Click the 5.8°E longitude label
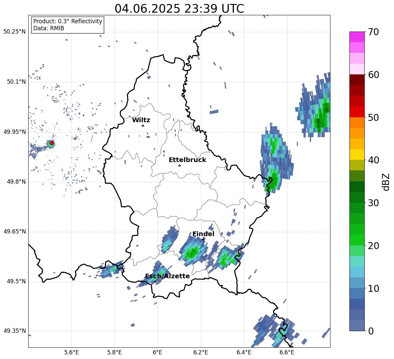 tap(114, 352)
